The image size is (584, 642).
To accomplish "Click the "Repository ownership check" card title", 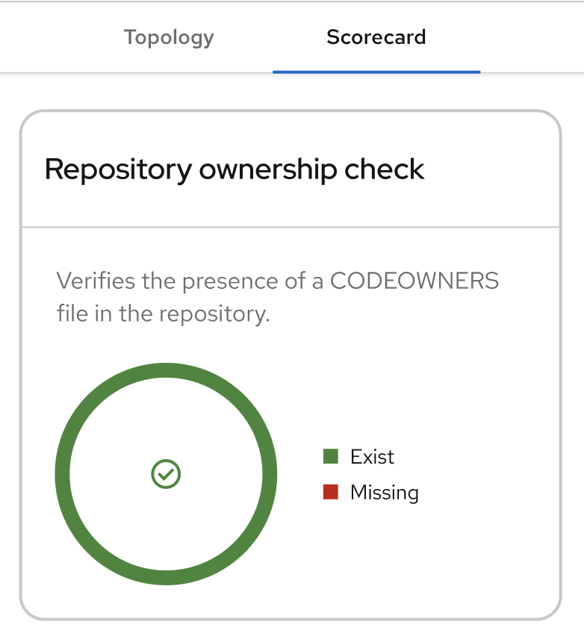I will pos(234,169).
